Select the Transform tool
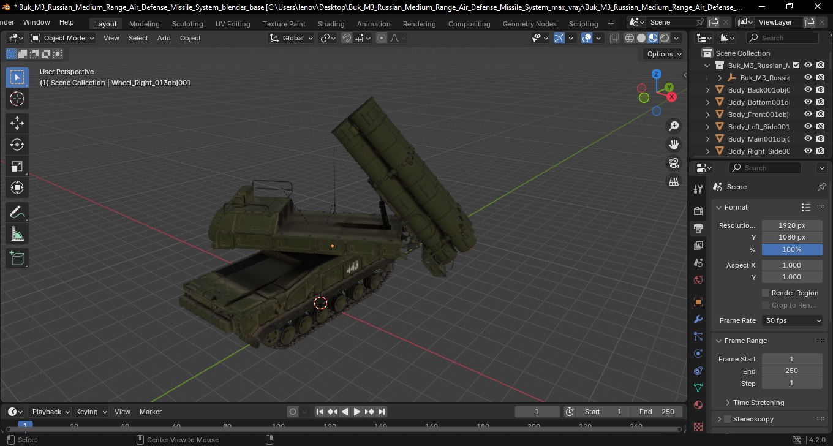The height and width of the screenshot is (446, 833). [17, 187]
